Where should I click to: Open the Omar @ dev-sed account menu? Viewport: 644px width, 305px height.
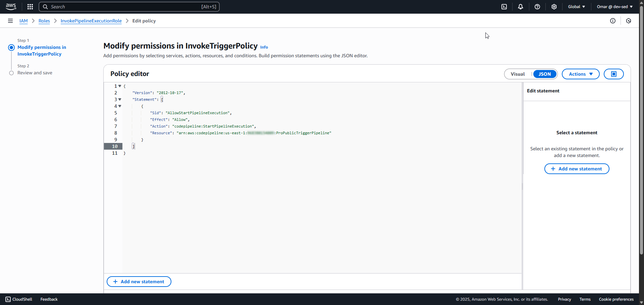pos(615,7)
